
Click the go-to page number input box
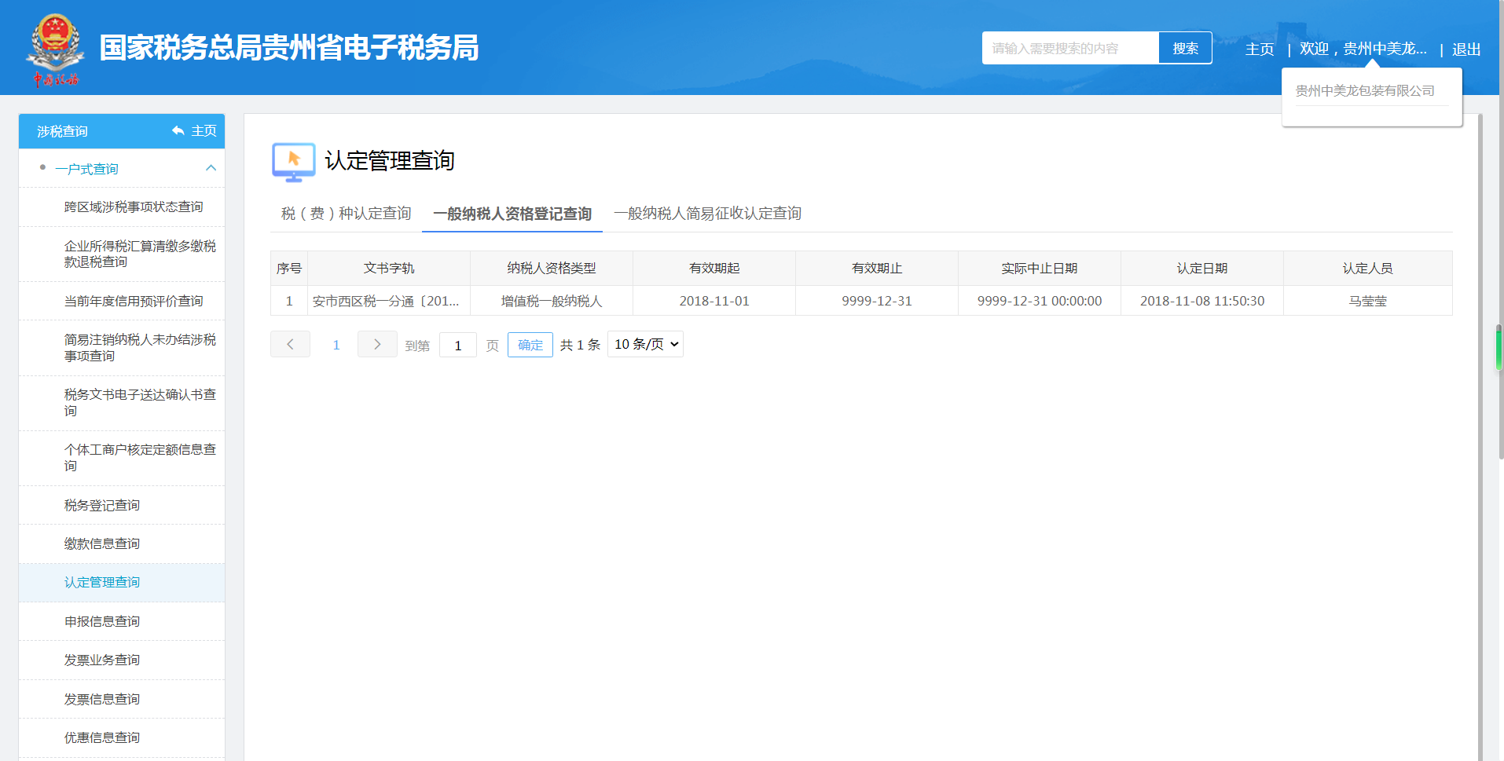coord(458,346)
